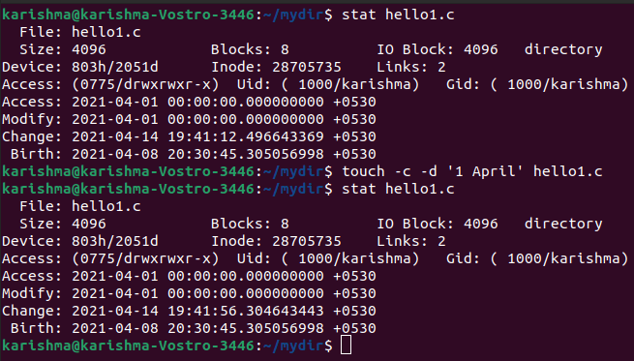Click the first permissions string 0775/drwxrwxr-x
This screenshot has width=634, height=361.
(145, 84)
